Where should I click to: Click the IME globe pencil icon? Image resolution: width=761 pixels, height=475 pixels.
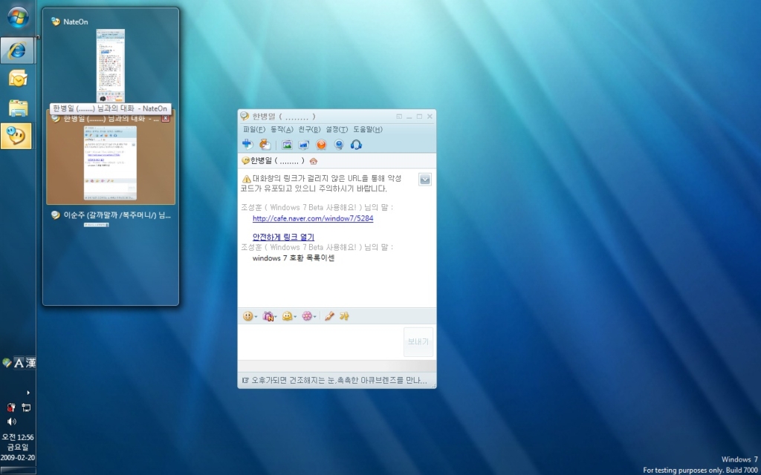coord(7,362)
